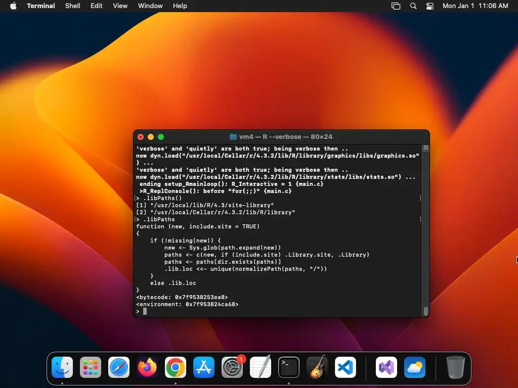Open the Terminal application menu
The height and width of the screenshot is (388, 518).
pyautogui.click(x=40, y=6)
